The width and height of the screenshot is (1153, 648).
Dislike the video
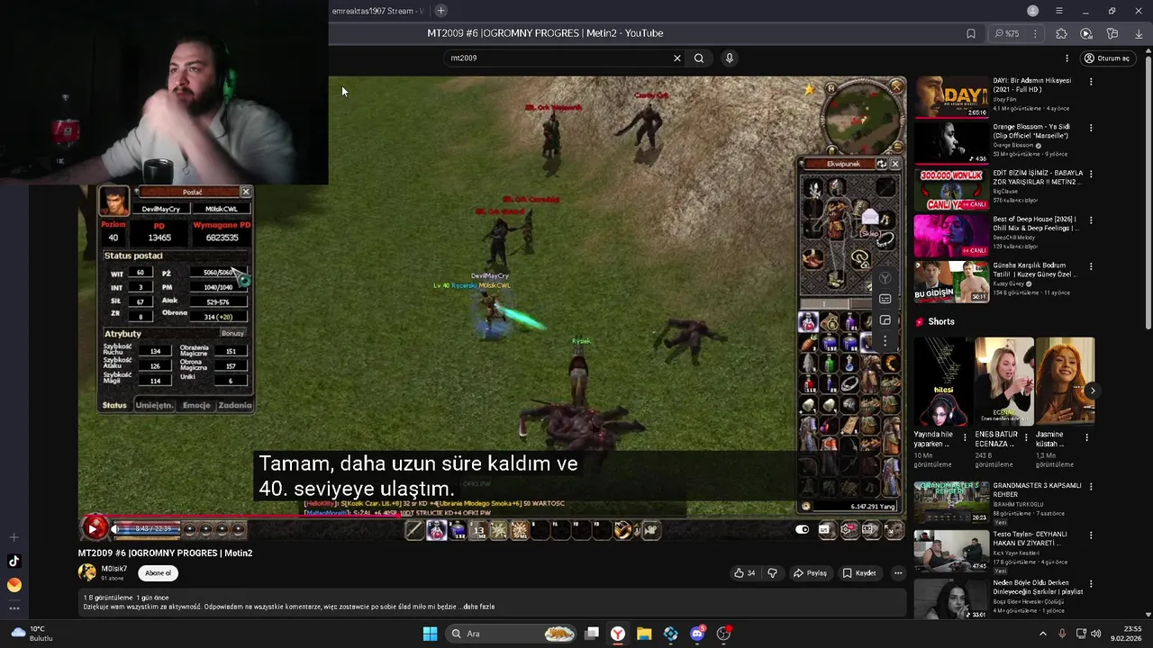coord(772,572)
